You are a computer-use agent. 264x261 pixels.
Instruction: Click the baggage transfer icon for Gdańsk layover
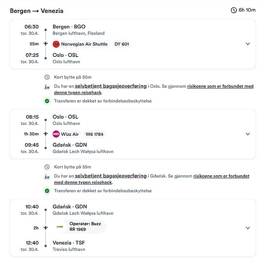47,177
